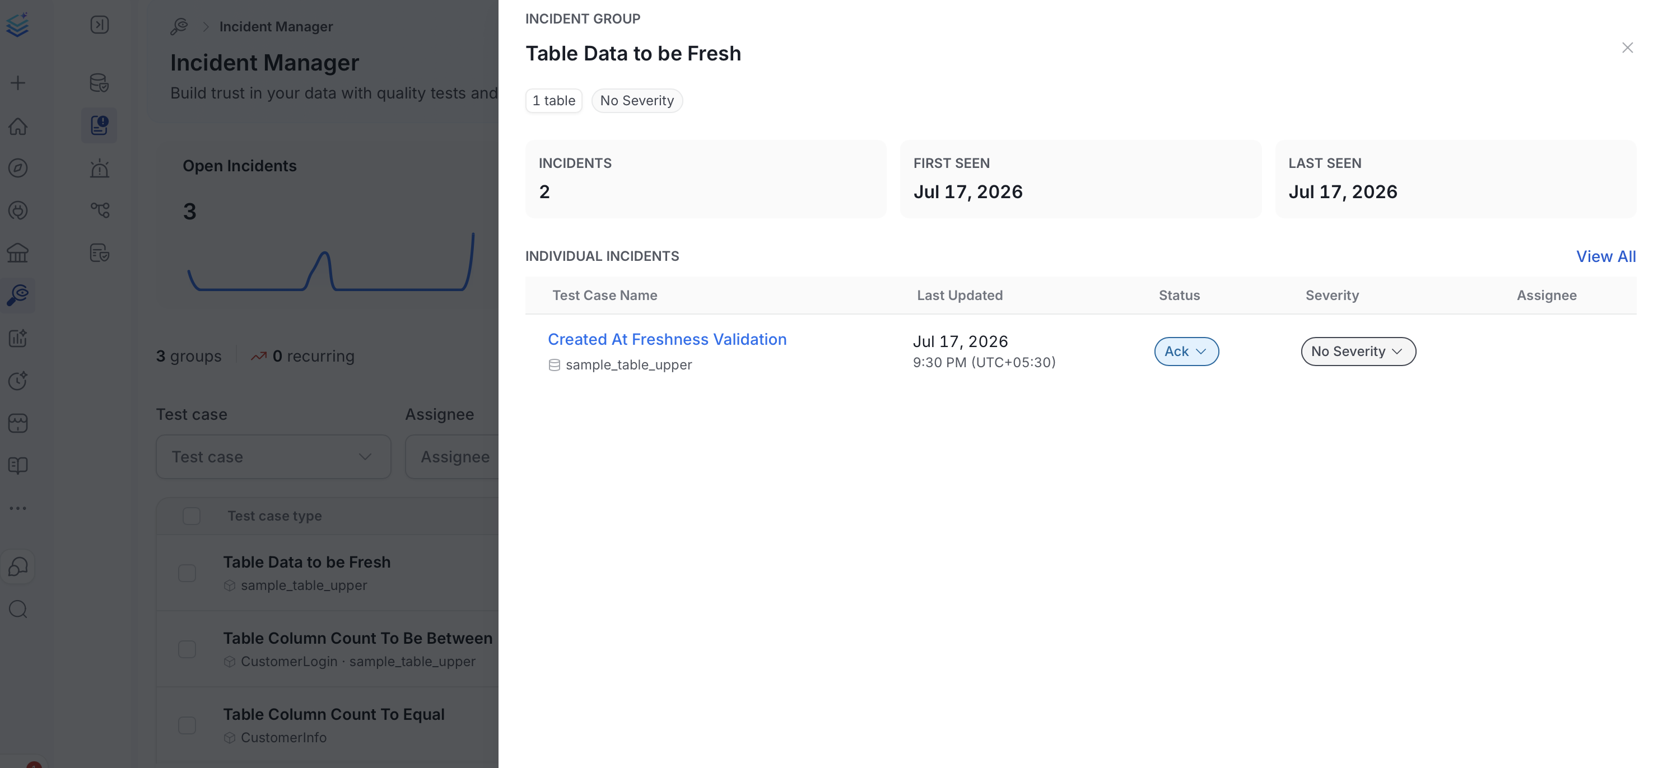The width and height of the screenshot is (1658, 768).
Task: Click the Test Case Name column header
Action: tap(604, 295)
